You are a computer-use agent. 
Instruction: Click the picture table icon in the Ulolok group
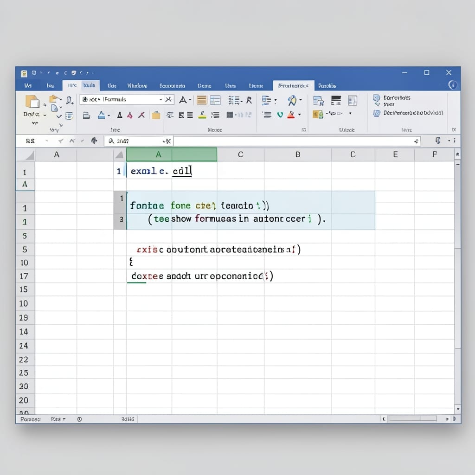coord(318,101)
